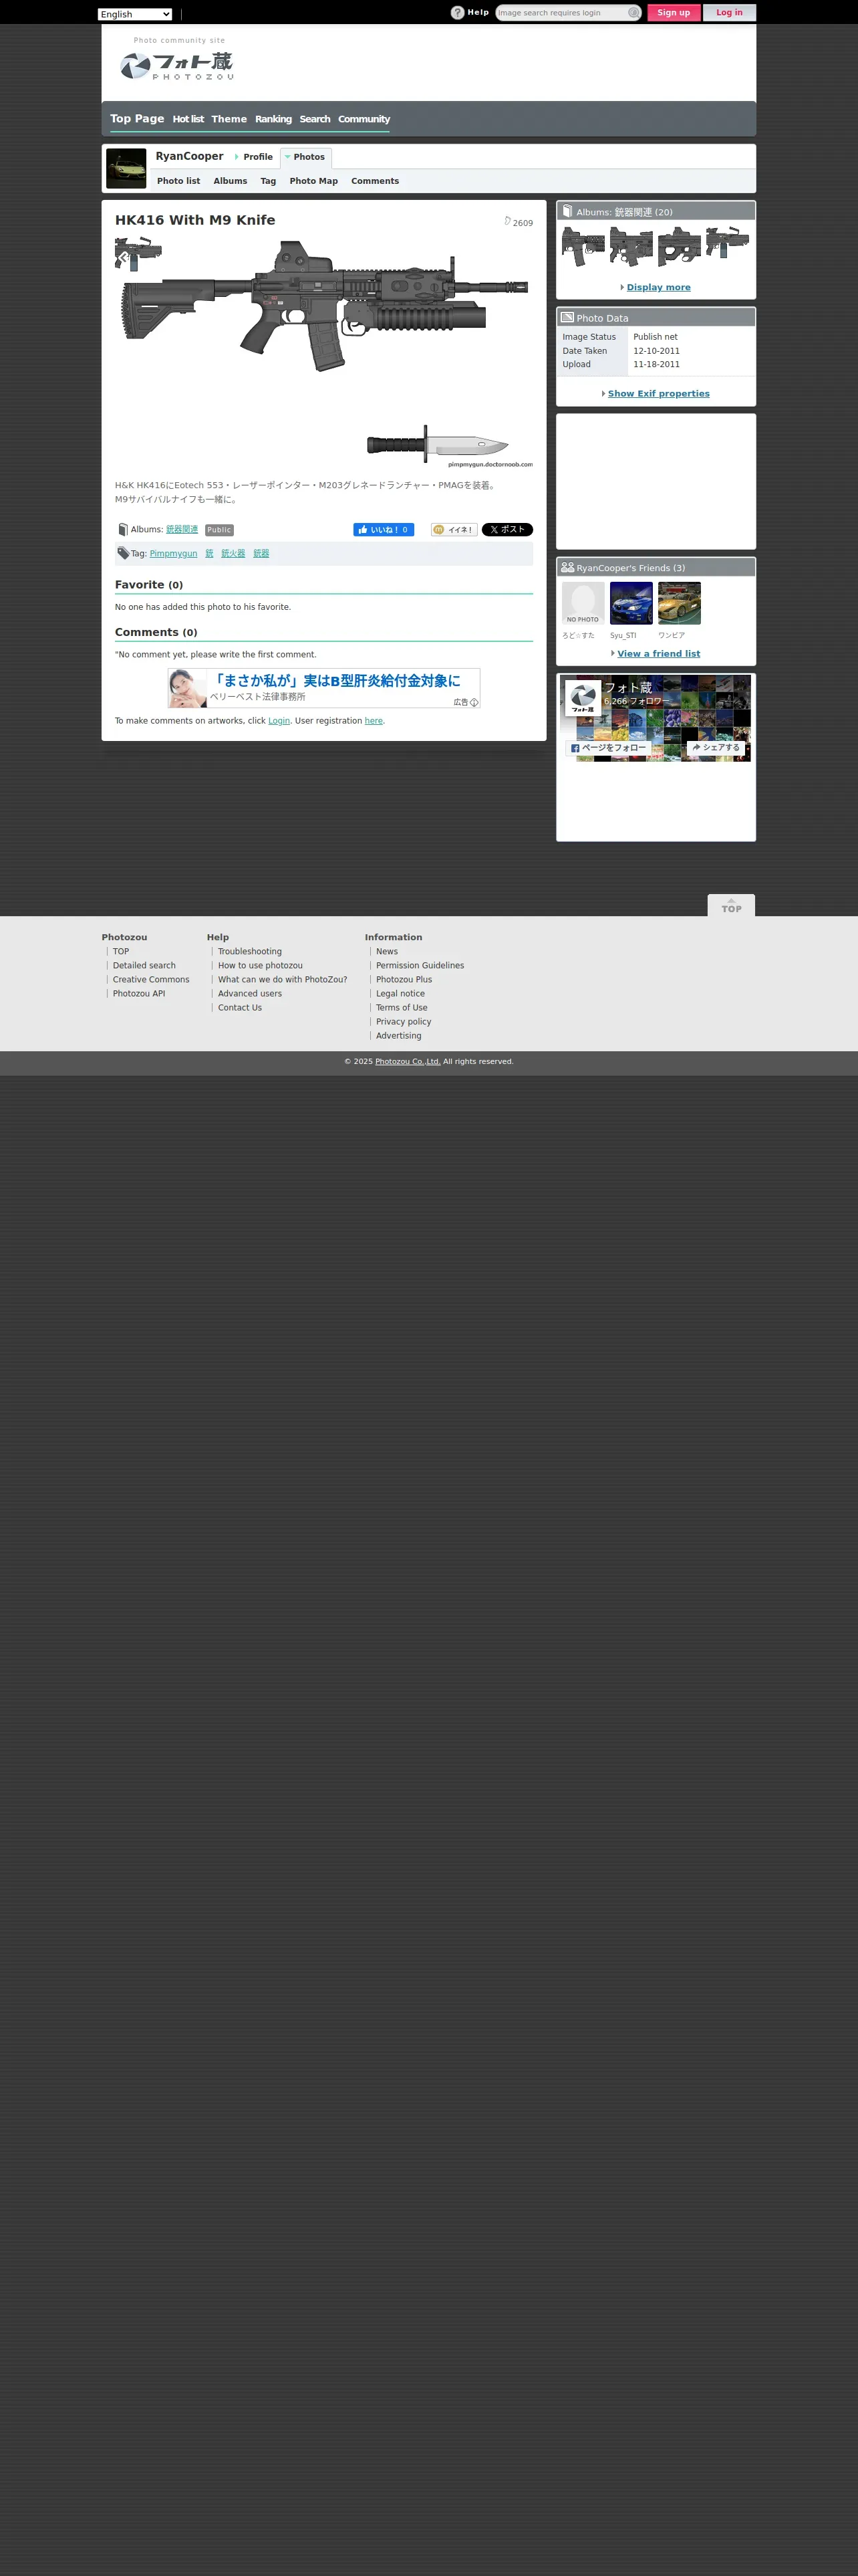The width and height of the screenshot is (858, 2576).
Task: Click the Help question mark icon
Action: click(x=458, y=13)
